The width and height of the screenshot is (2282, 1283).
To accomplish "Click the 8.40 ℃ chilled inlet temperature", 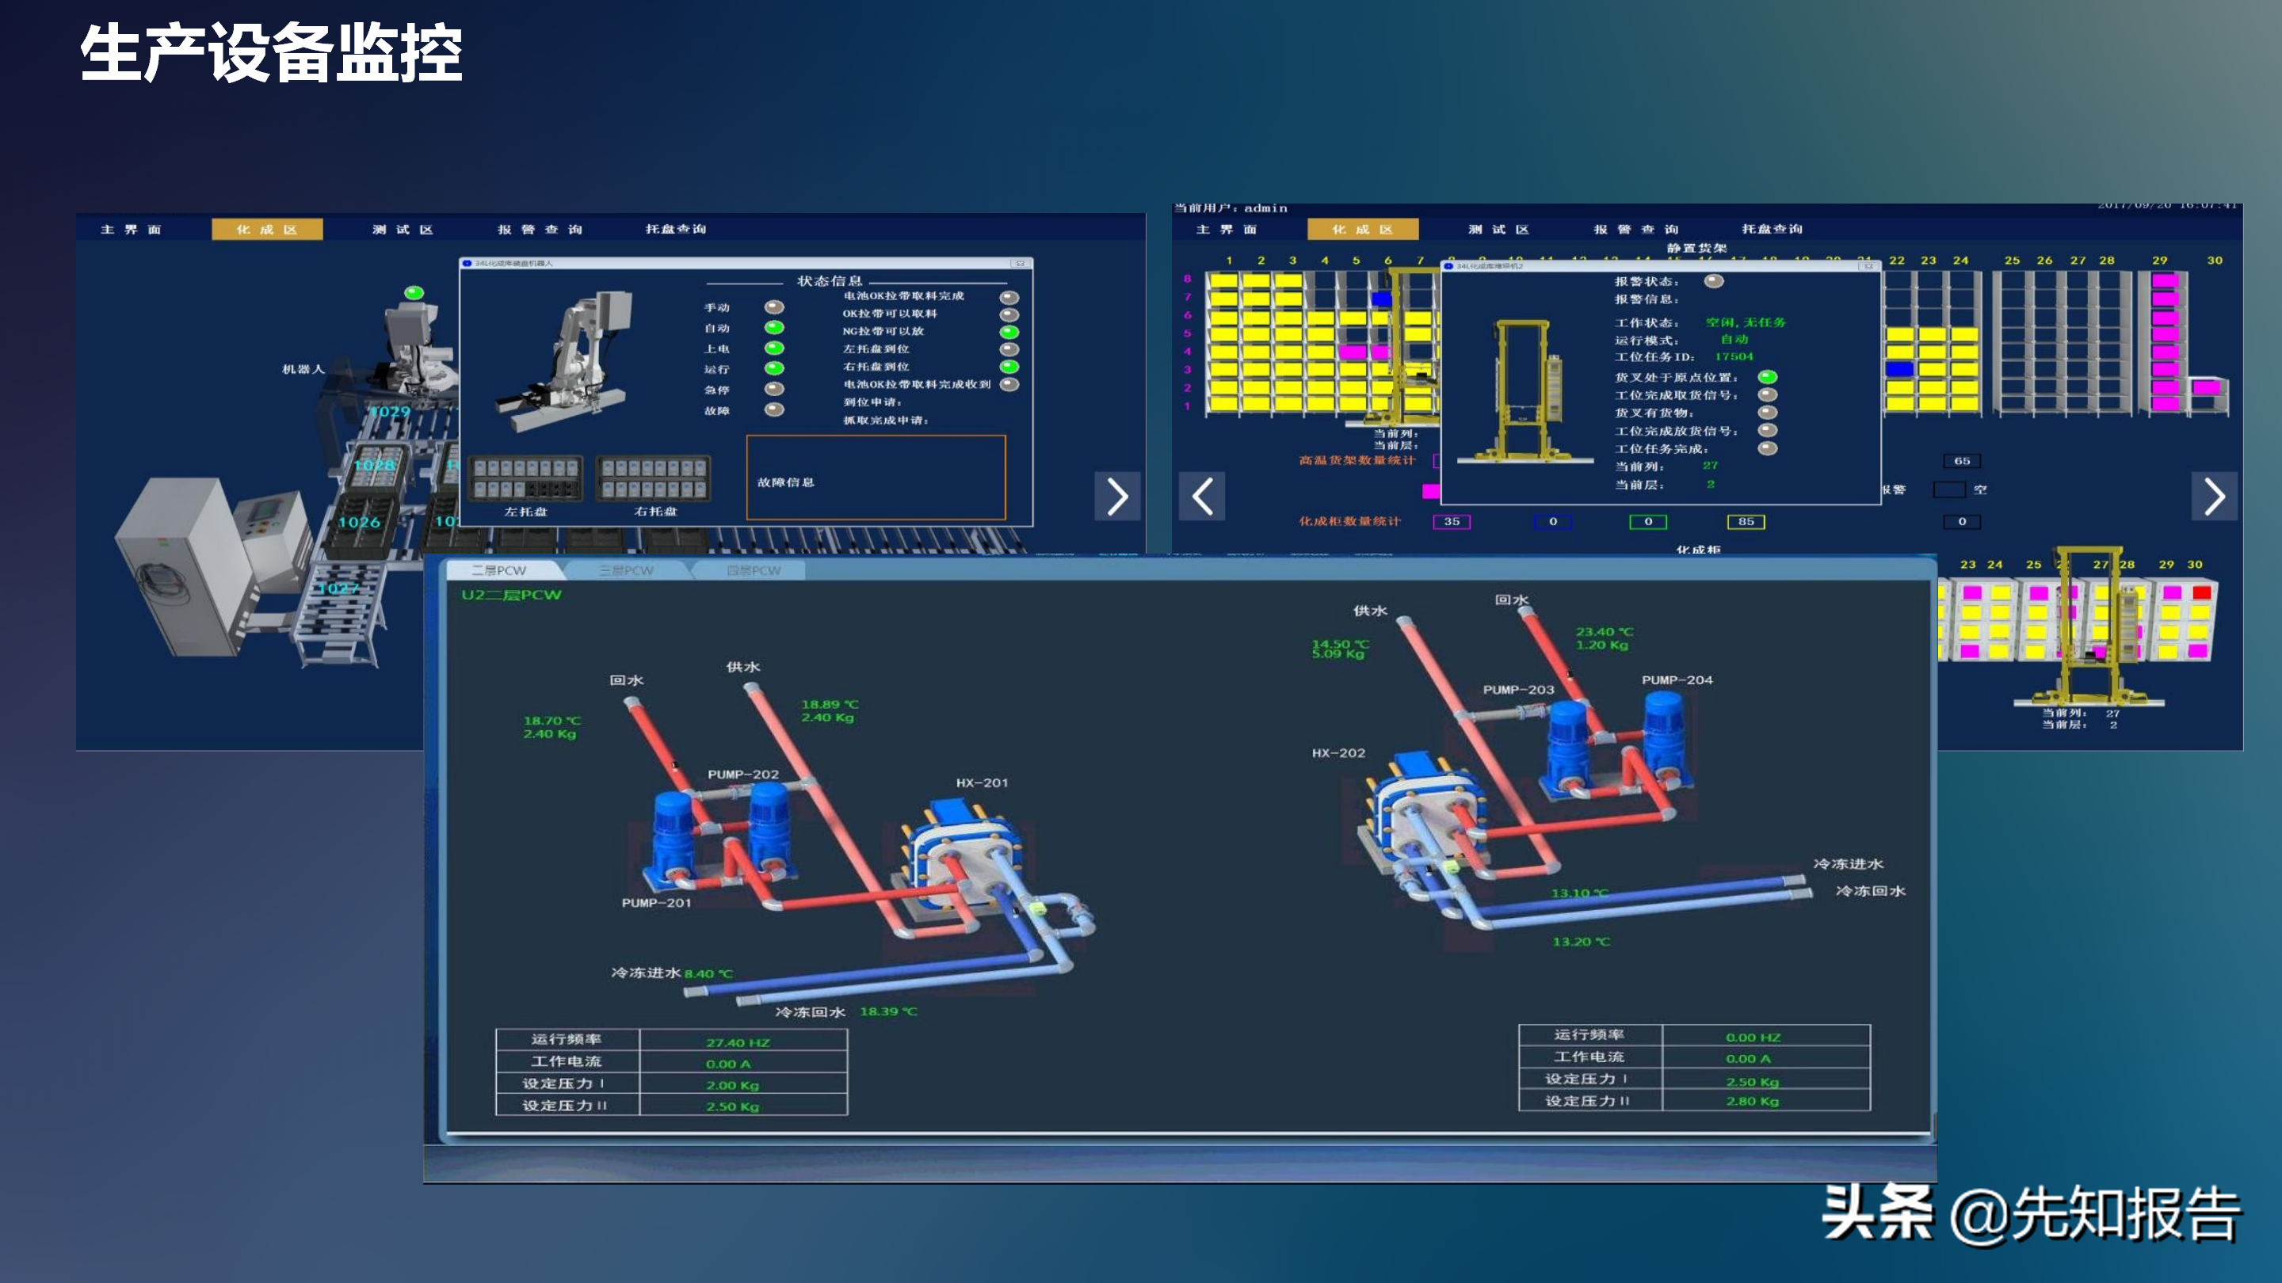I will tap(708, 974).
